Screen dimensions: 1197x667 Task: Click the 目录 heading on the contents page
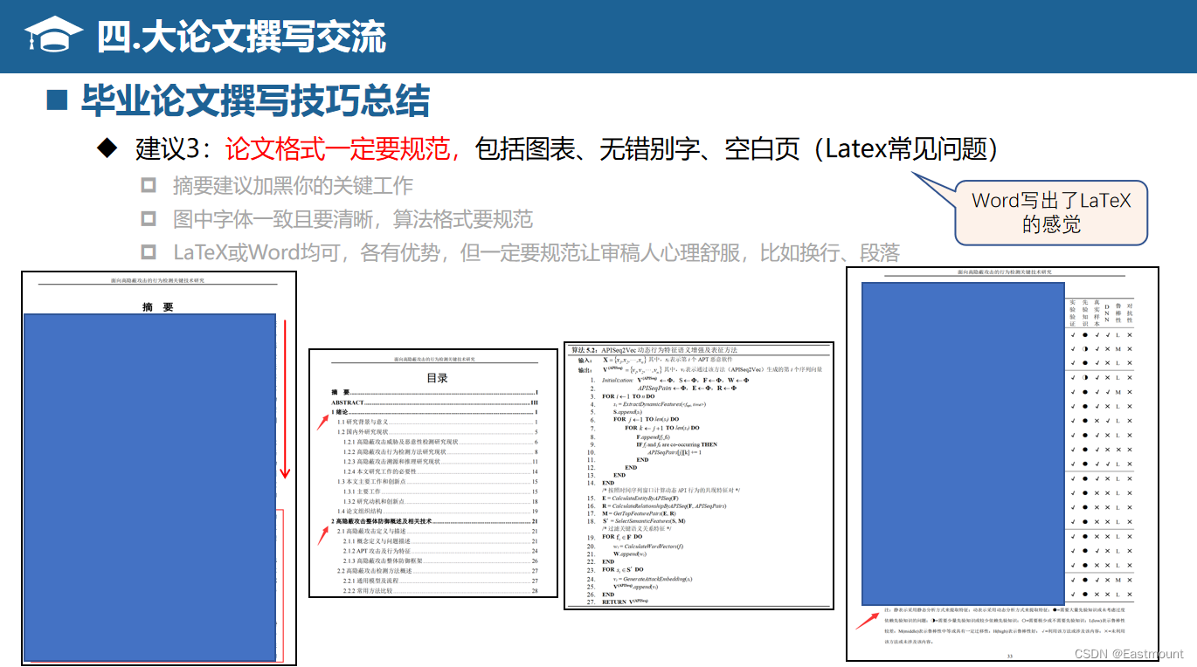click(x=437, y=378)
